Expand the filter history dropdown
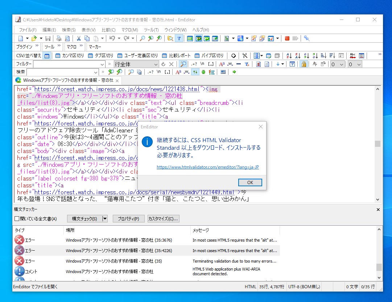Image resolution: width=392 pixels, height=302 pixels. coord(102,64)
